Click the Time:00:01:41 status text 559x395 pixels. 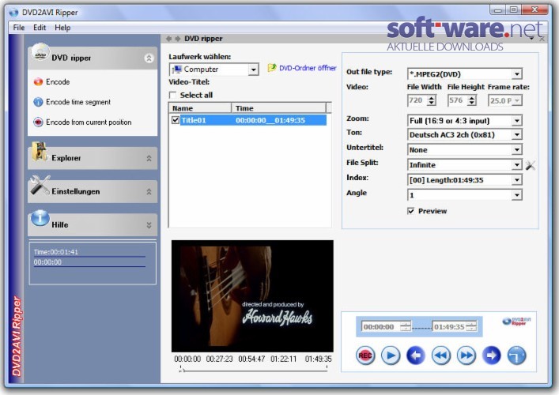tap(55, 252)
